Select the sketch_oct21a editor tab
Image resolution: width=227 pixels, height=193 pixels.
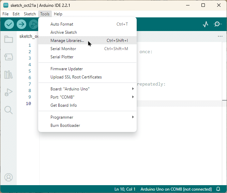pyautogui.click(x=28, y=36)
